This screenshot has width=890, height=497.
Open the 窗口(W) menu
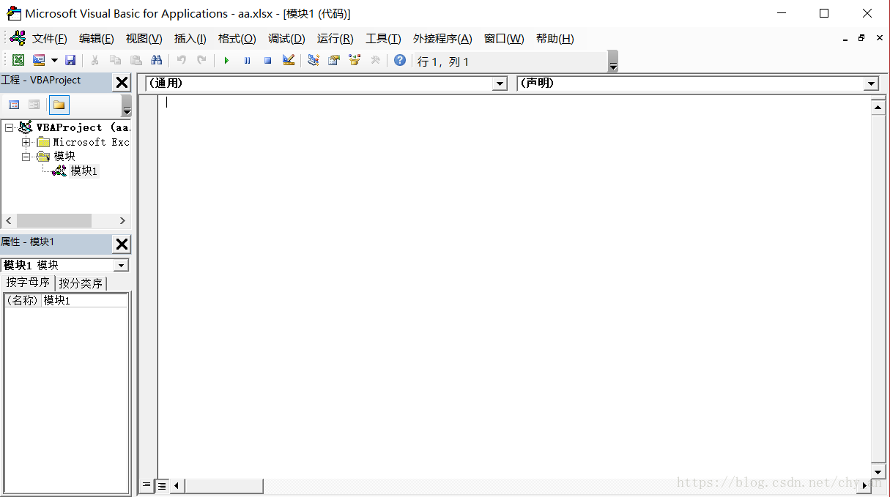point(504,39)
